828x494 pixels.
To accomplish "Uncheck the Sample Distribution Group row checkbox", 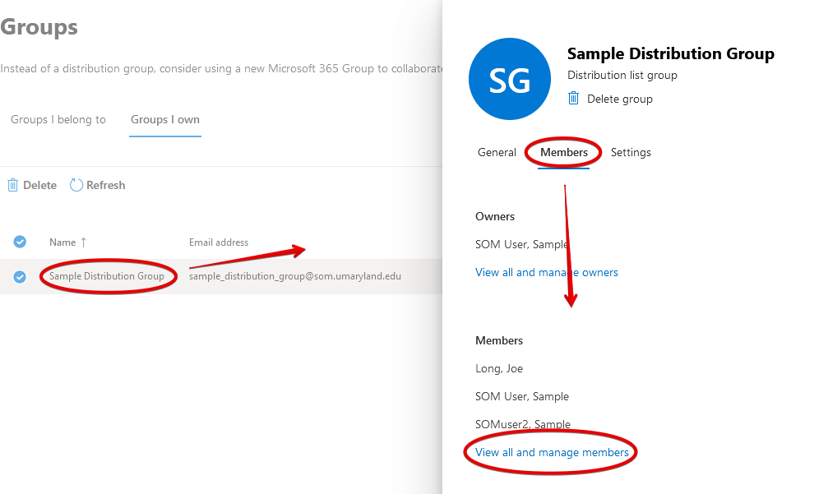I will coord(20,276).
